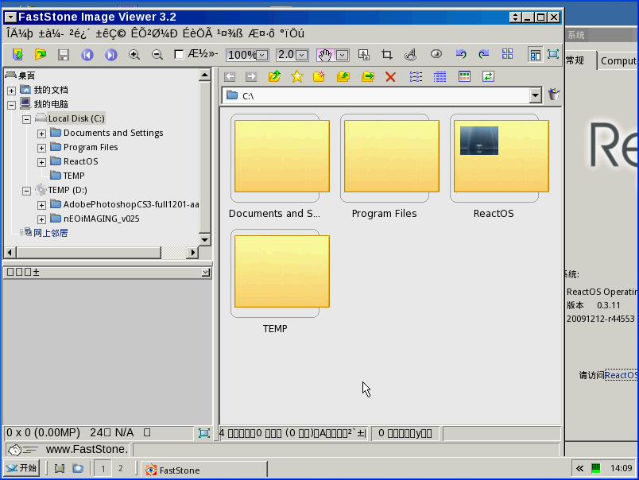Image resolution: width=639 pixels, height=480 pixels.
Task: Open the preview panel dropdown arrow
Action: click(206, 273)
